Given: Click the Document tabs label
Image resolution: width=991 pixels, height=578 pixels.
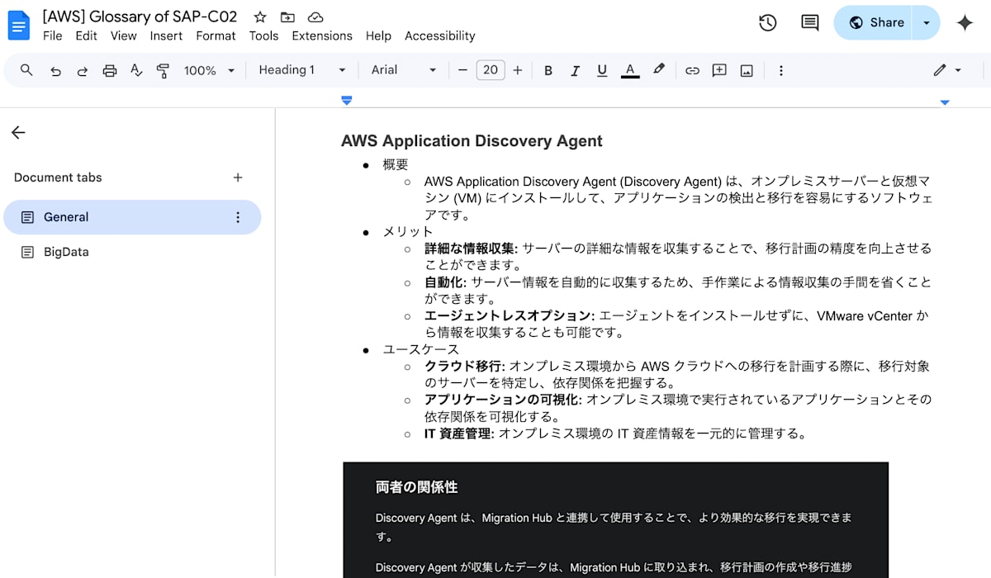Looking at the screenshot, I should (58, 178).
